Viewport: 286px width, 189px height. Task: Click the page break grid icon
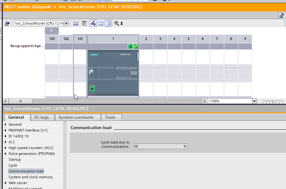(x=101, y=23)
